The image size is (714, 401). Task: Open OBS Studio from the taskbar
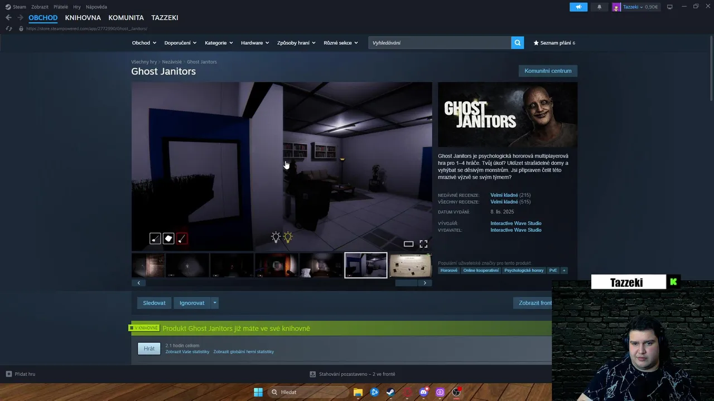tap(456, 392)
